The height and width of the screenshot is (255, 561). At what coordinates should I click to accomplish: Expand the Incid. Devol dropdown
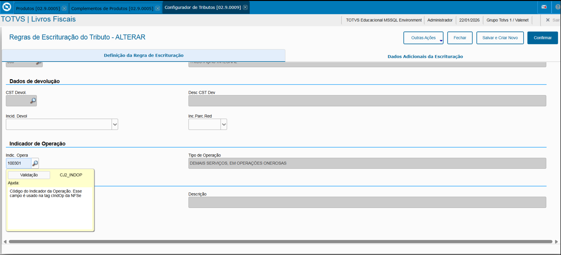115,124
